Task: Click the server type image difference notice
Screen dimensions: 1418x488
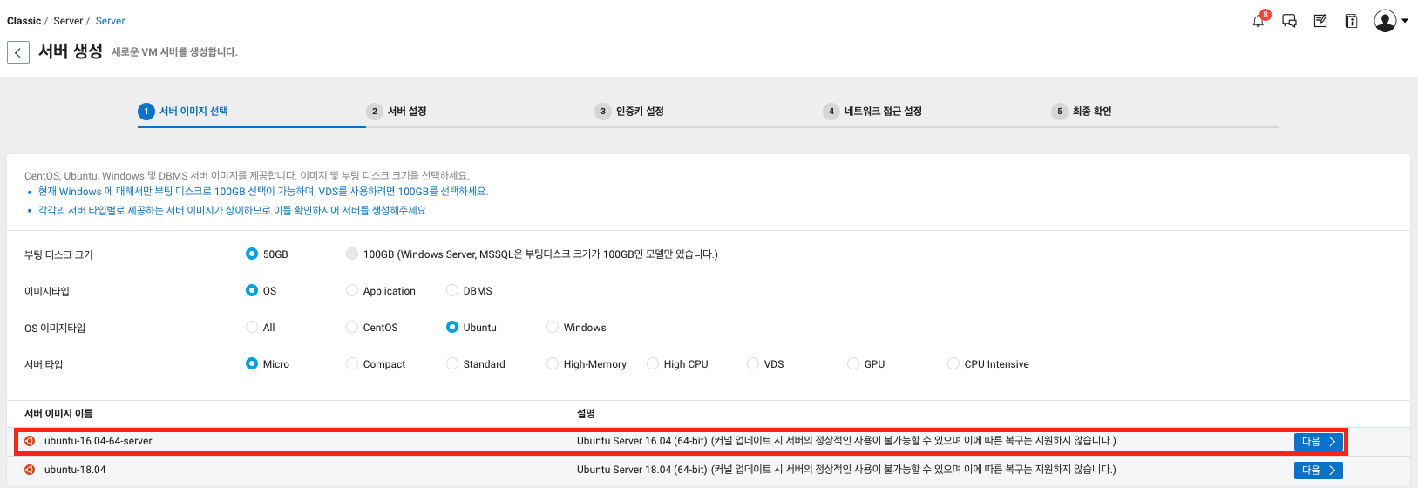Action: tap(234, 211)
